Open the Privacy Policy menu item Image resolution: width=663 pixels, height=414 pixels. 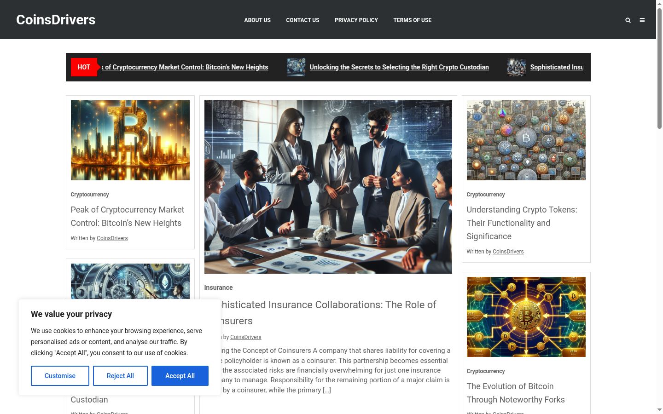356,20
